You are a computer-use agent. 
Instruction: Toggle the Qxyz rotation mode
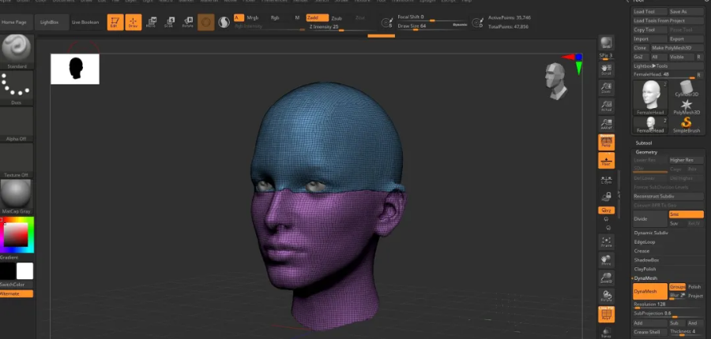[x=606, y=210]
